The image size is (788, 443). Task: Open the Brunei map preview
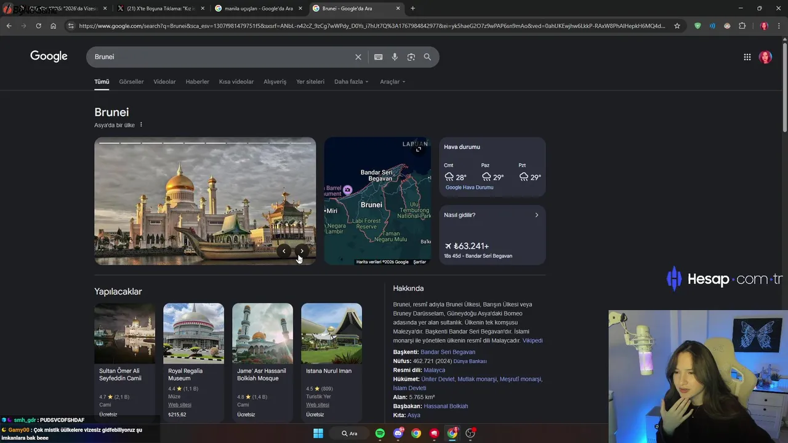pos(377,201)
